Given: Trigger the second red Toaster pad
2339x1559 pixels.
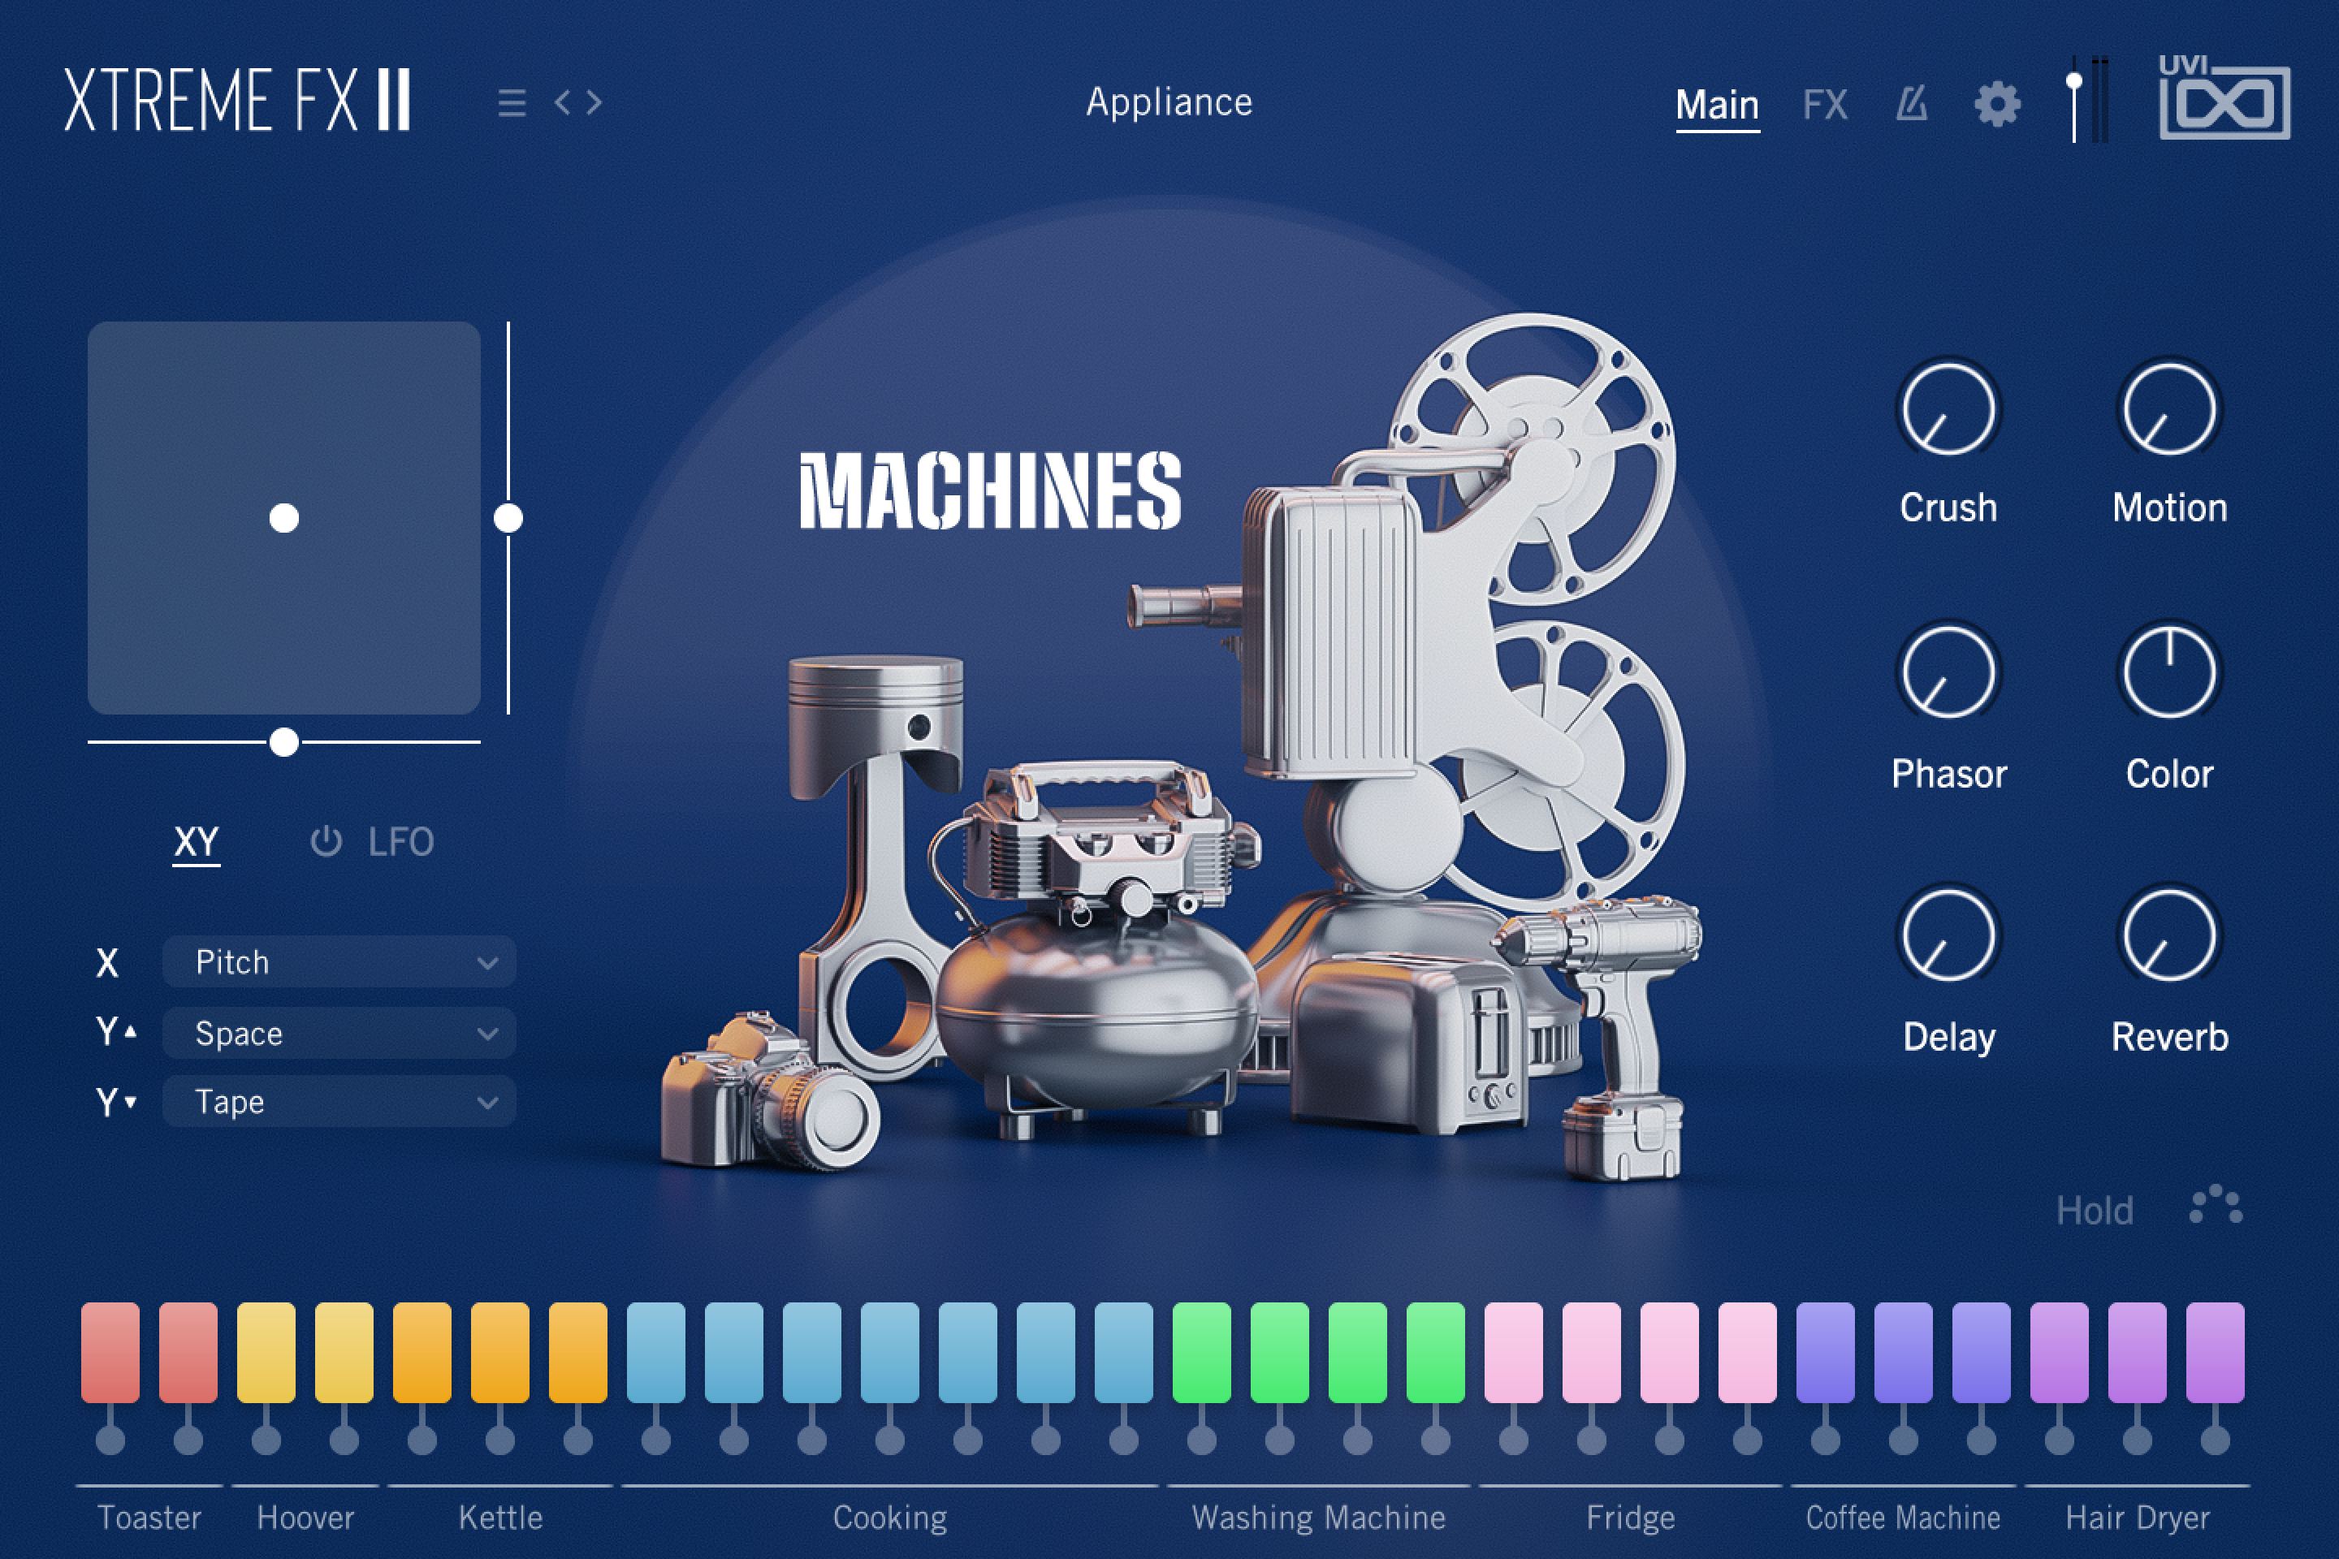Looking at the screenshot, I should coord(188,1352).
